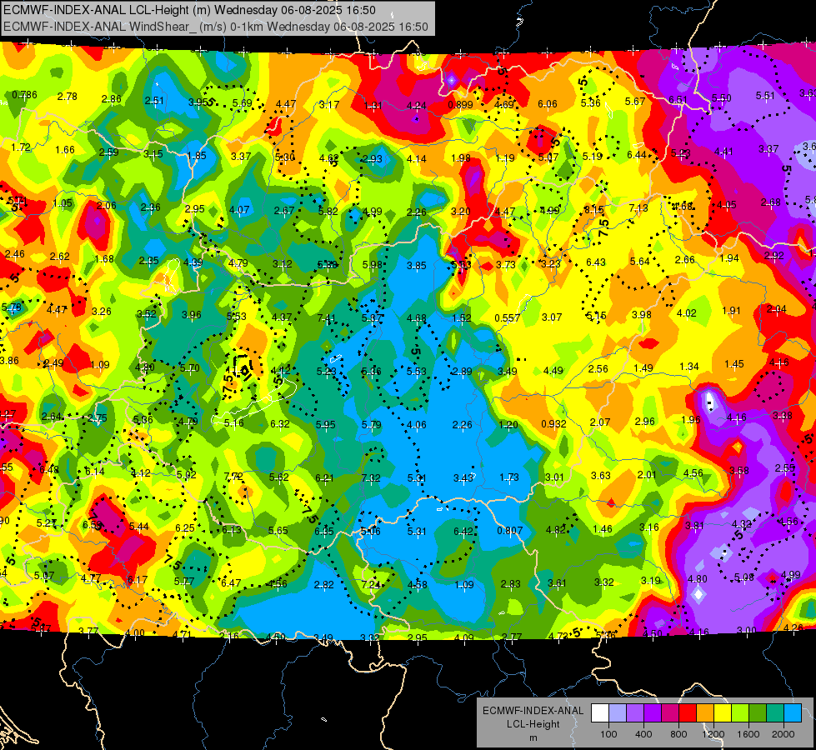Click the wind shear value 1.66
Screen dimensions: 816x750
point(65,150)
